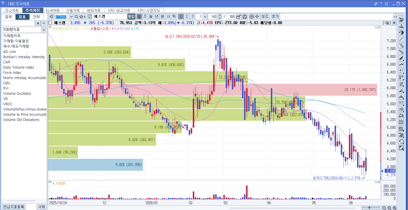Click the line-chart crossing icon in right toolbar
Viewport: 408px width, 210px height.
(x=401, y=65)
